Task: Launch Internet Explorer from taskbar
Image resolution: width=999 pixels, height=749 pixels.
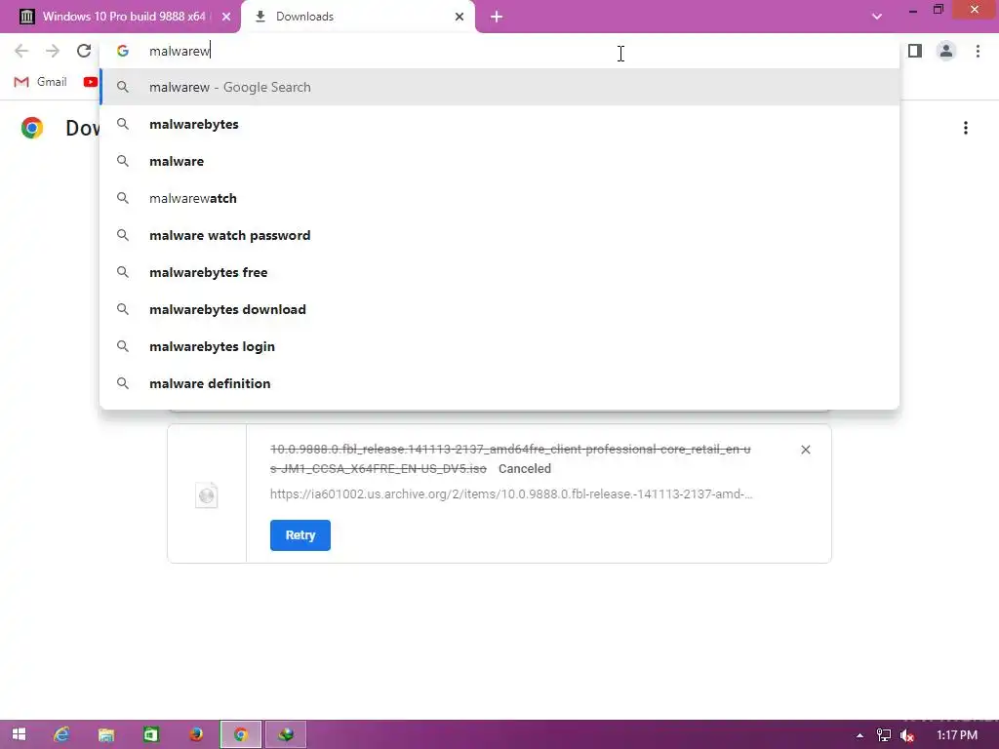Action: (x=61, y=734)
